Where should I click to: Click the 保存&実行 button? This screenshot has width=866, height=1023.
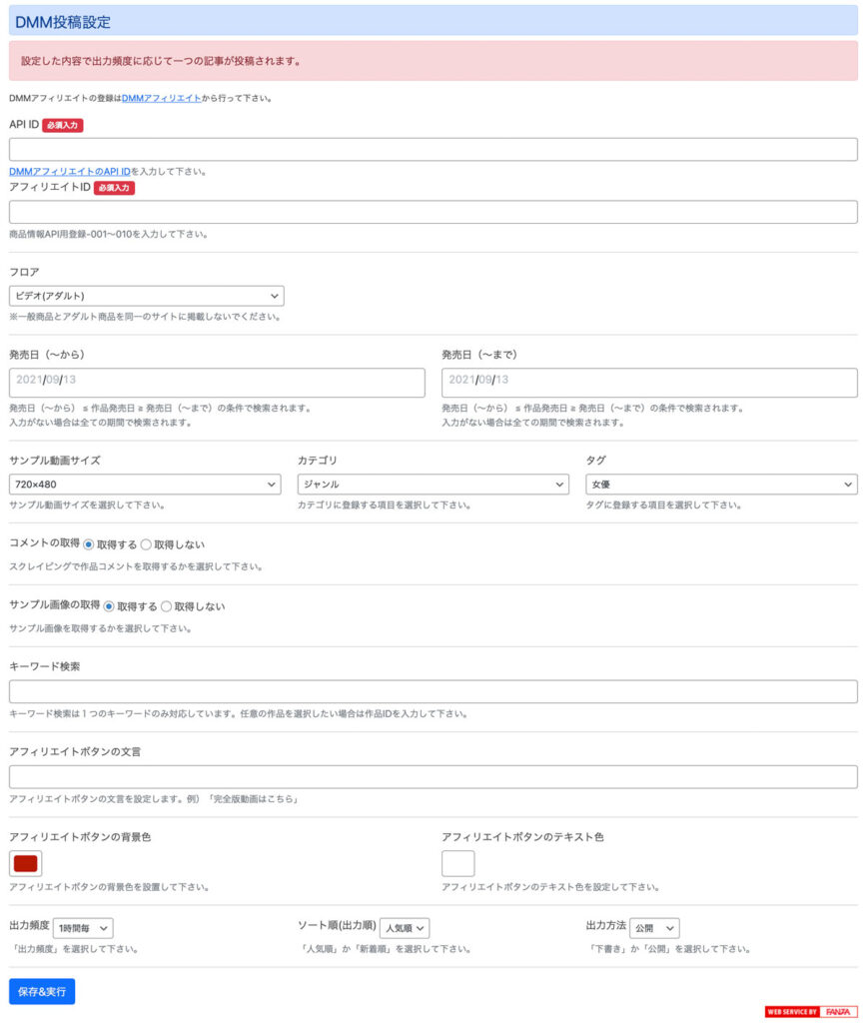(42, 992)
